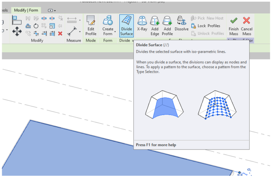Click the Create Form button
The image size is (272, 178).
[108, 26]
